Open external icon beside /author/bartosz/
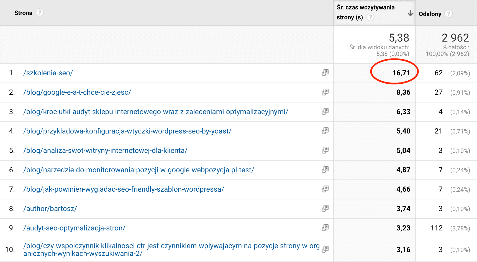 pyautogui.click(x=325, y=209)
